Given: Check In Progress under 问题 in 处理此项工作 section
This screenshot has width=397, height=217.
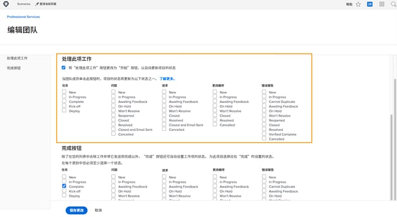Looking at the screenshot, I should (113, 96).
